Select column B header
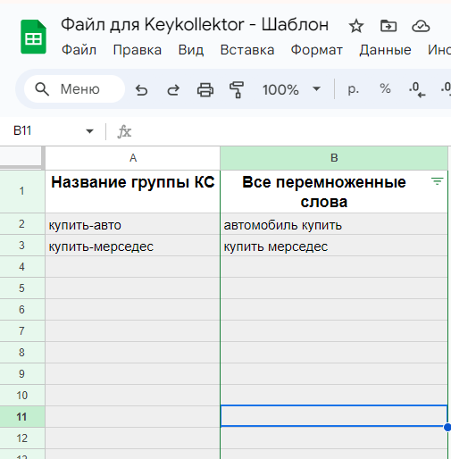451x459 pixels. click(x=334, y=158)
